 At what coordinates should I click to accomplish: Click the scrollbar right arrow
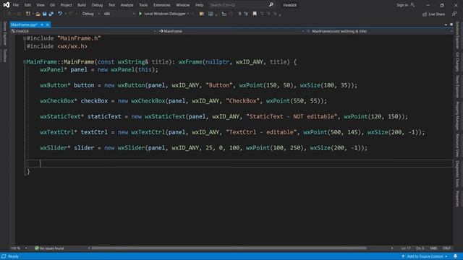[392, 248]
